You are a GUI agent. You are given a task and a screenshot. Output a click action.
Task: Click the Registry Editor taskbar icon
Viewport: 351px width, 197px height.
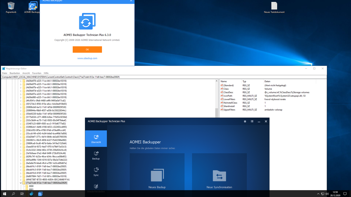point(32,194)
